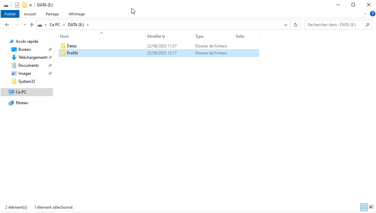The image size is (376, 213).
Task: Switch to the Accueil ribbon tab
Action: 30,14
